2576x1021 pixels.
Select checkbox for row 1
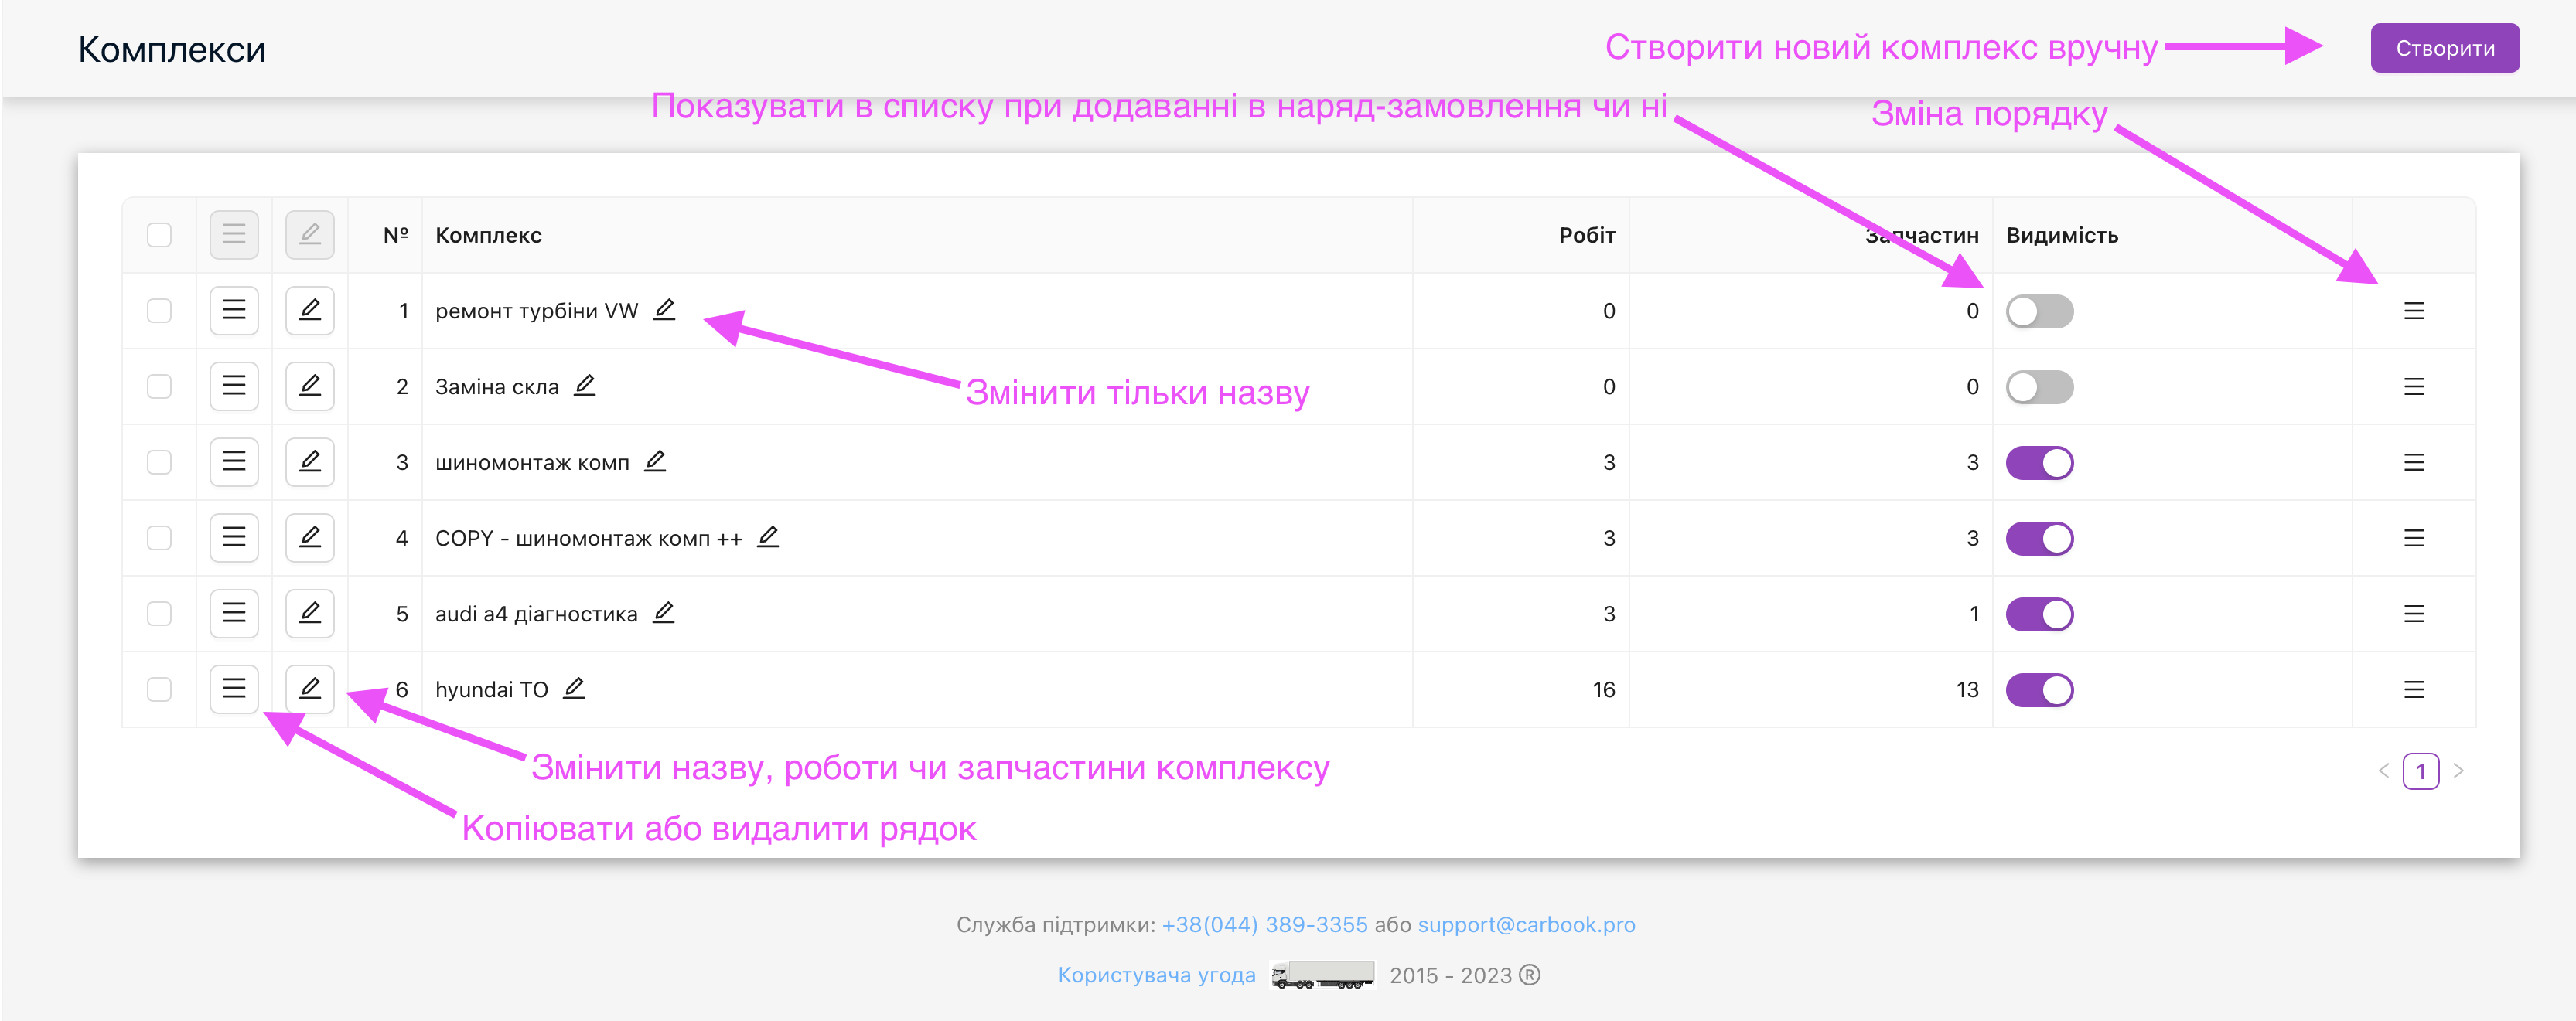158,310
